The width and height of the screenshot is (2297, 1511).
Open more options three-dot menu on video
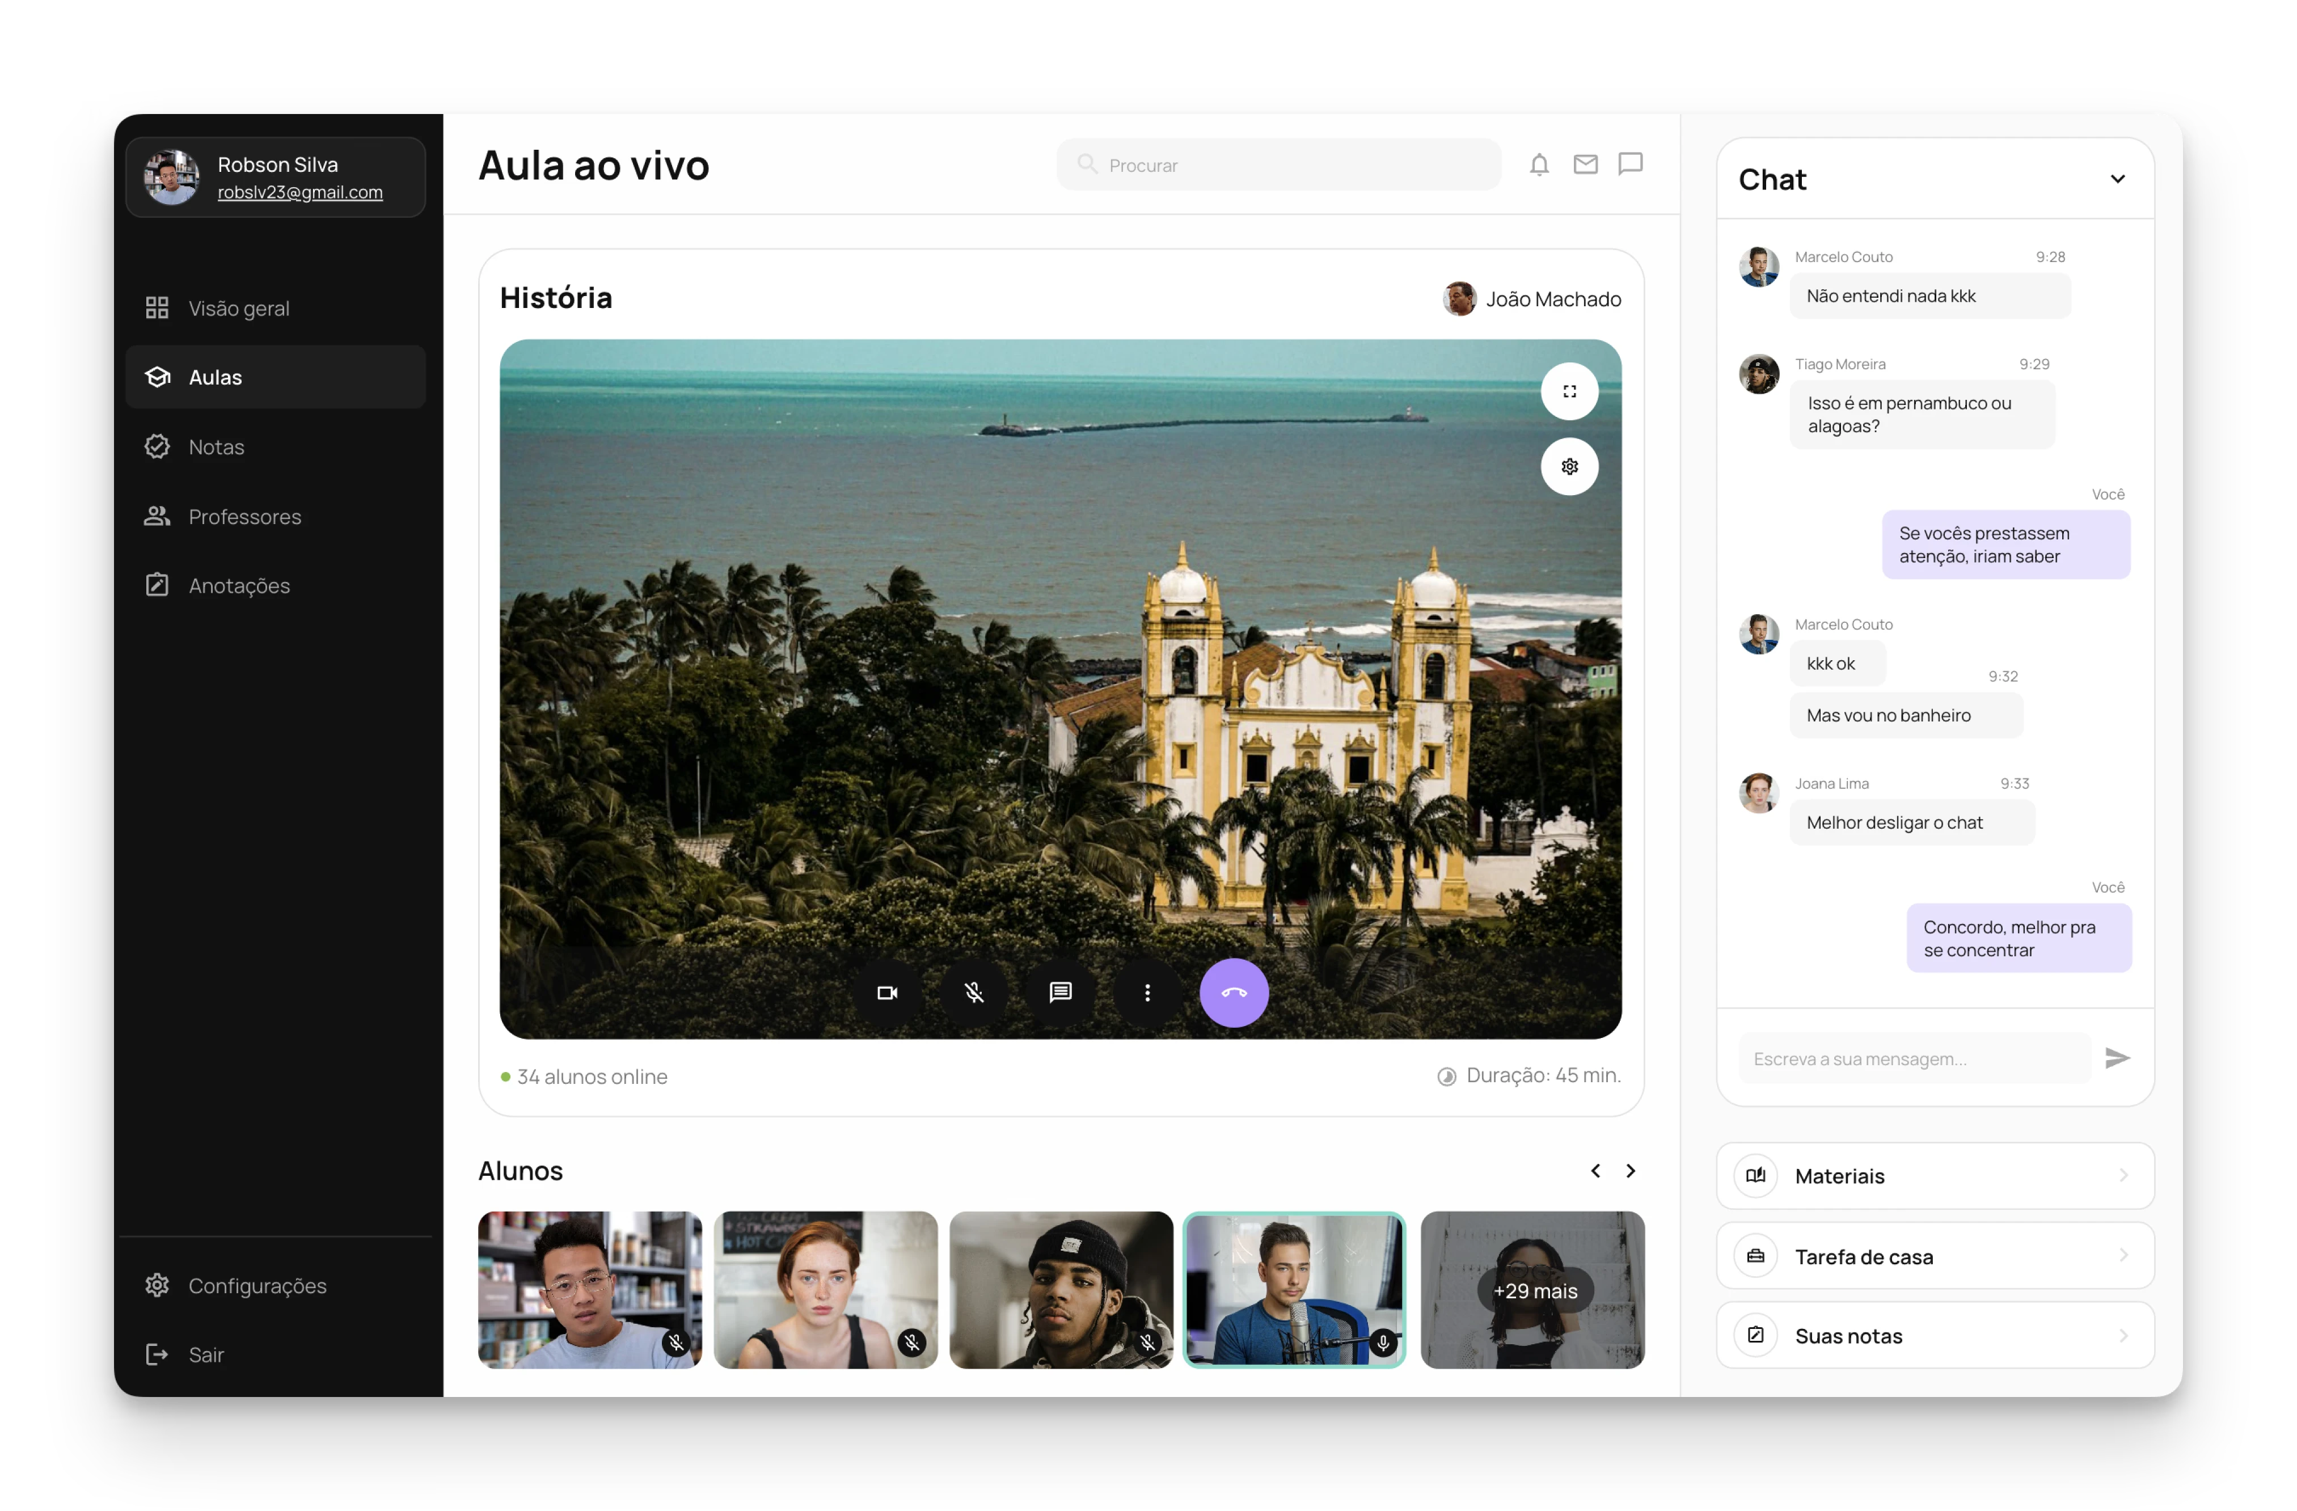click(x=1147, y=992)
